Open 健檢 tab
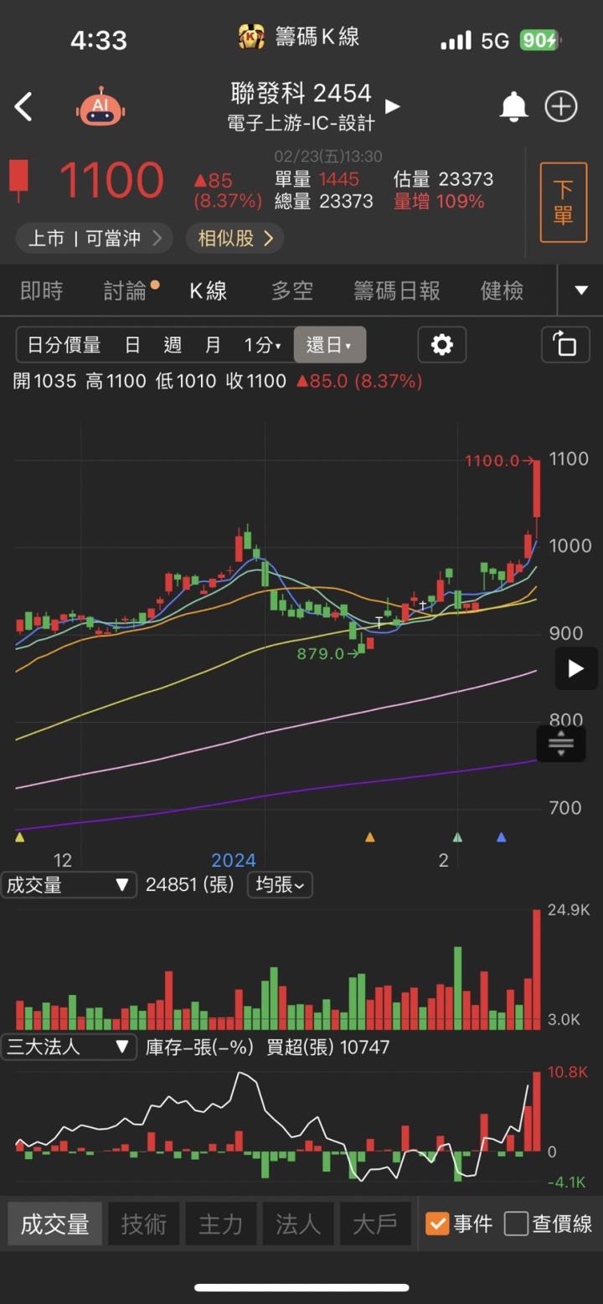 (x=502, y=291)
